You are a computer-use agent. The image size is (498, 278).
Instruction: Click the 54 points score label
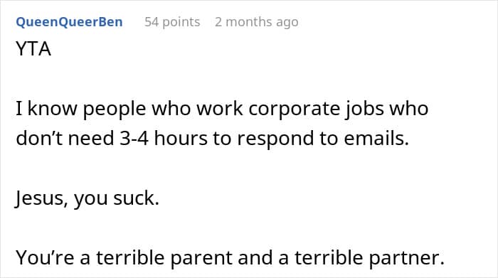click(x=172, y=22)
